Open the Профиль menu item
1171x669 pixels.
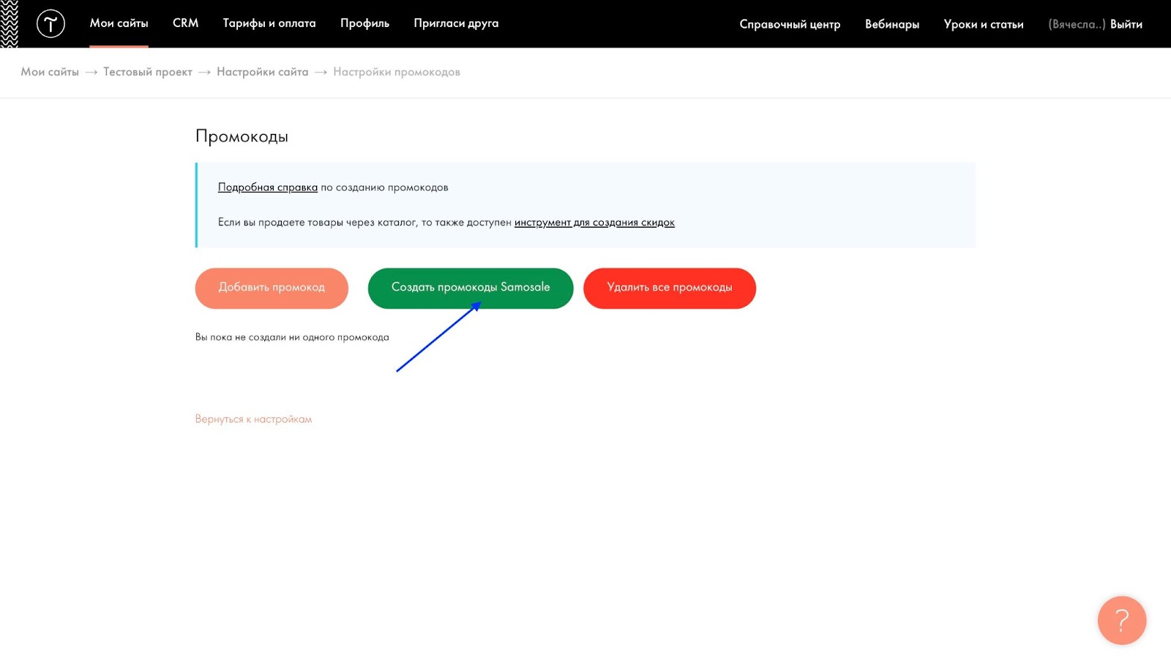pyautogui.click(x=364, y=23)
